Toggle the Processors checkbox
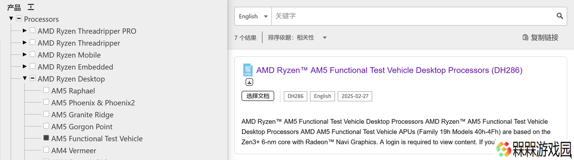 [19, 18]
